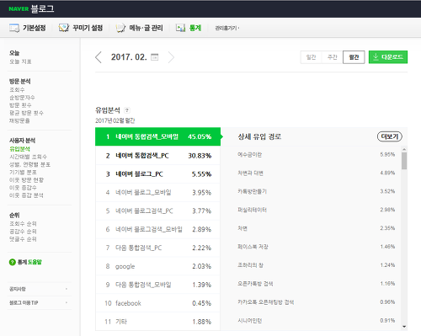Click the 꾸미기 설정 paint icon
The width and height of the screenshot is (421, 336).
coord(64,28)
